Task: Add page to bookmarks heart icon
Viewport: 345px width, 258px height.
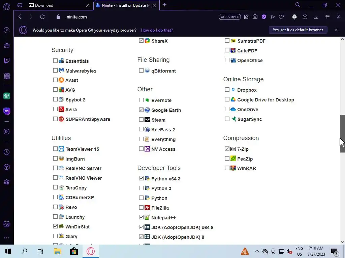Action: 281,17
